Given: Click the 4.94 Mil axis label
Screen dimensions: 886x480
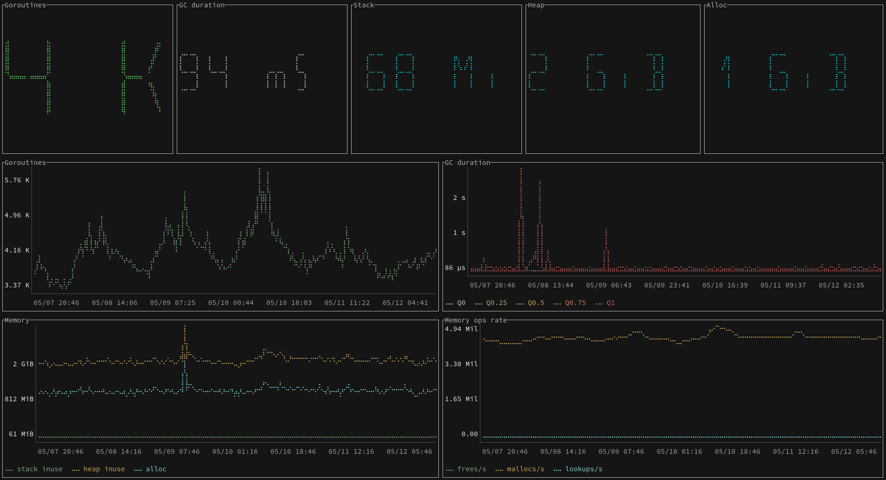Looking at the screenshot, I should pyautogui.click(x=461, y=329).
